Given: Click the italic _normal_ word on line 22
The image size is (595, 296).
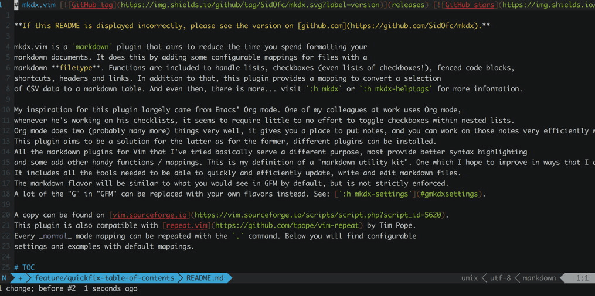Looking at the screenshot, I should pyautogui.click(x=56, y=236).
